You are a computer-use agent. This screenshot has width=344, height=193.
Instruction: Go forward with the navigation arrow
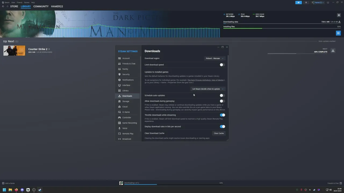tap(7, 6)
